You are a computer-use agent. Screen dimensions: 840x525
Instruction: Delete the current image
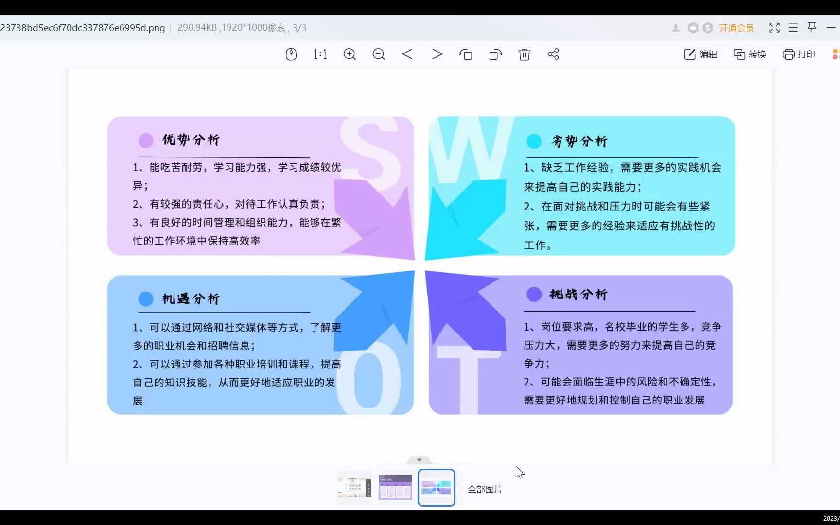pyautogui.click(x=524, y=54)
